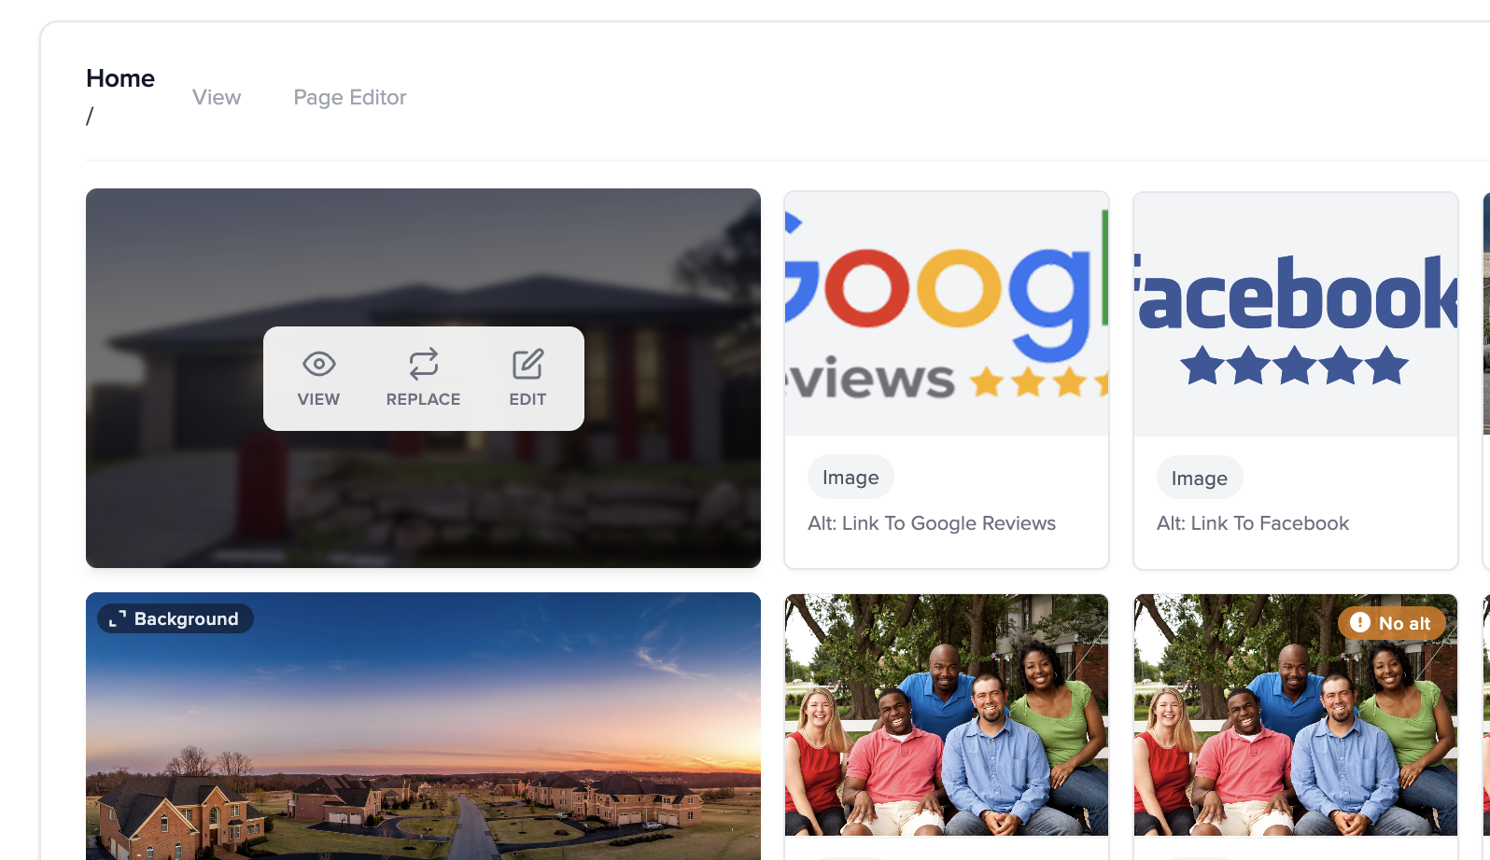Click the exclamation icon in the No alt badge
Viewport: 1490px width, 860px height.
click(1360, 622)
